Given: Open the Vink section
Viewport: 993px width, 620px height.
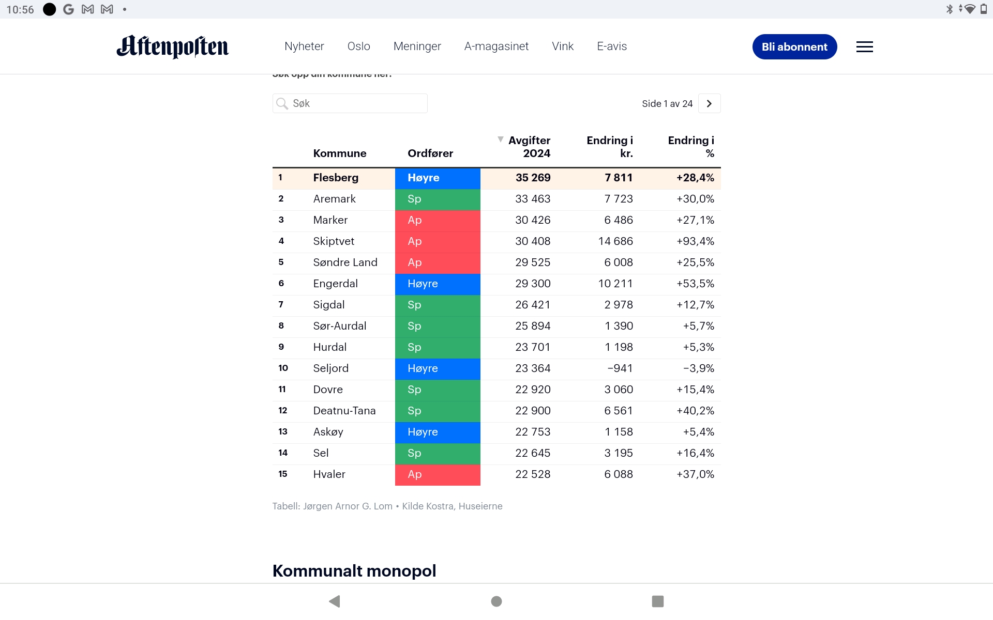Looking at the screenshot, I should pos(563,47).
